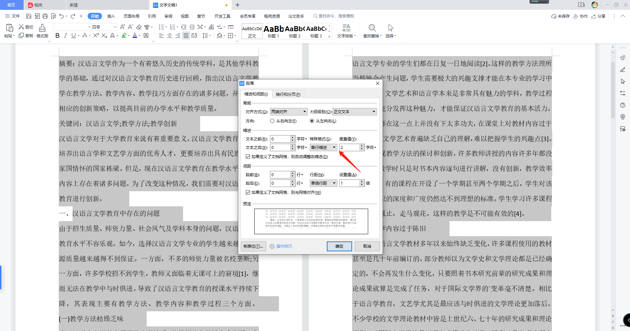Viewport: 630px width, 331px height.
Task: Apply distributed alignment
Action: (194, 35)
